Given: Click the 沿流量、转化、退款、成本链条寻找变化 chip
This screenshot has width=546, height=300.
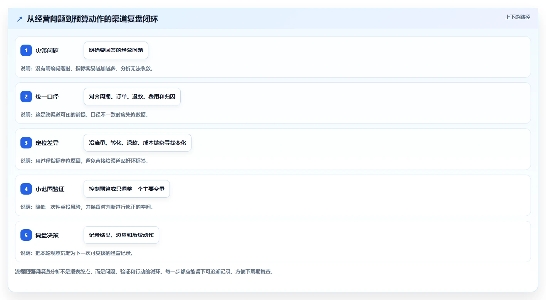Looking at the screenshot, I should 138,143.
